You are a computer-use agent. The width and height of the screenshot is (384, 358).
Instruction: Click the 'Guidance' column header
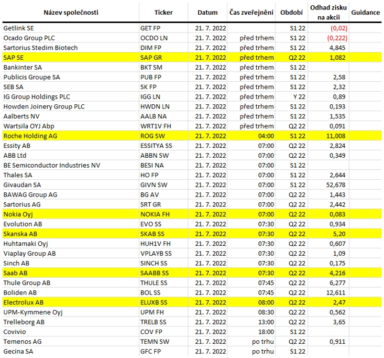pyautogui.click(x=365, y=13)
